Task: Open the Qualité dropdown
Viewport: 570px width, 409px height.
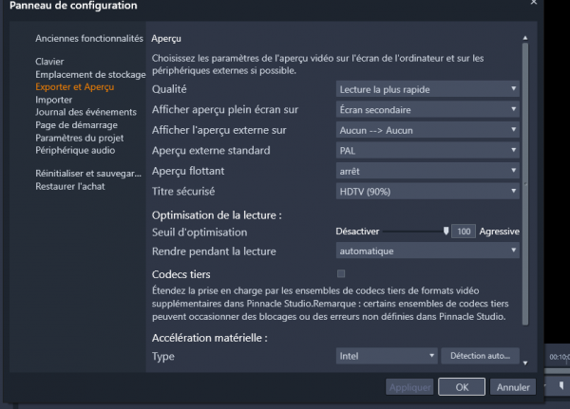Action: (x=427, y=89)
